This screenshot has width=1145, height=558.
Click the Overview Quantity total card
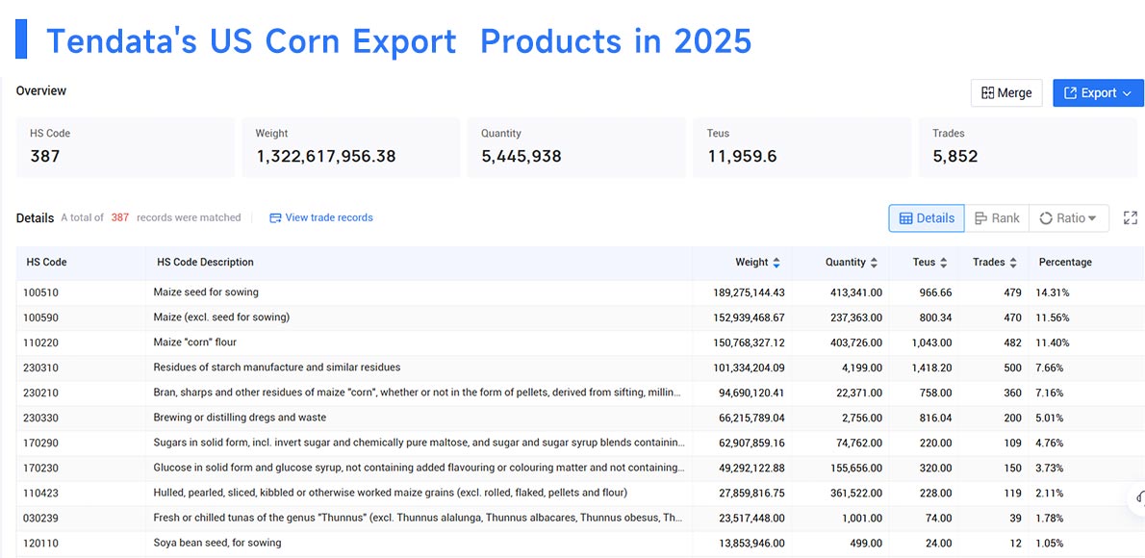(576, 147)
